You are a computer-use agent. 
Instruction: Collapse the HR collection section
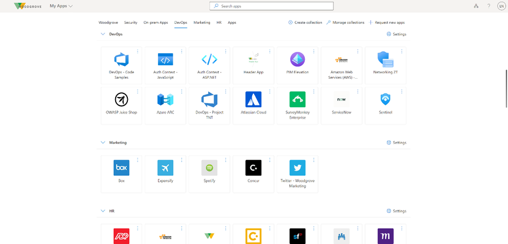click(103, 211)
